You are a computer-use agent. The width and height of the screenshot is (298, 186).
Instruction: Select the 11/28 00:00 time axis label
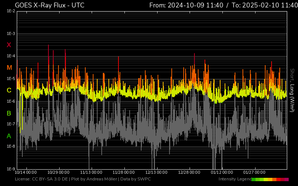124,173
